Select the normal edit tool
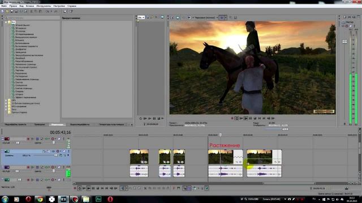Viewport: 362px width, 203px height. [123, 188]
